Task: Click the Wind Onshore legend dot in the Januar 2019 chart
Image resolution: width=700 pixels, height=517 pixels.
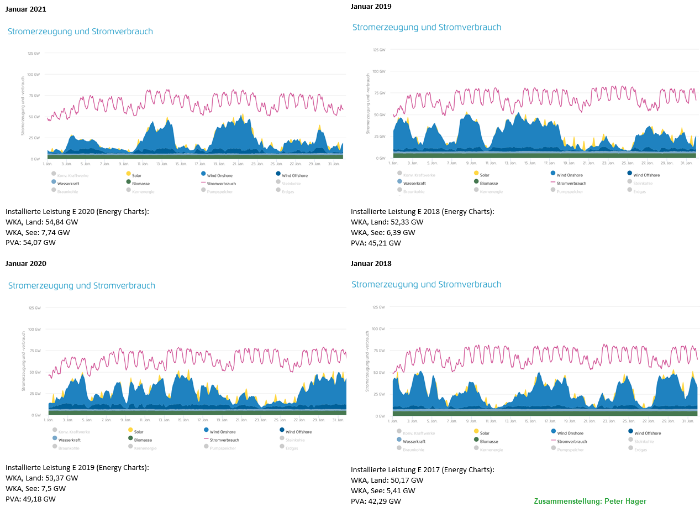Action: 553,173
